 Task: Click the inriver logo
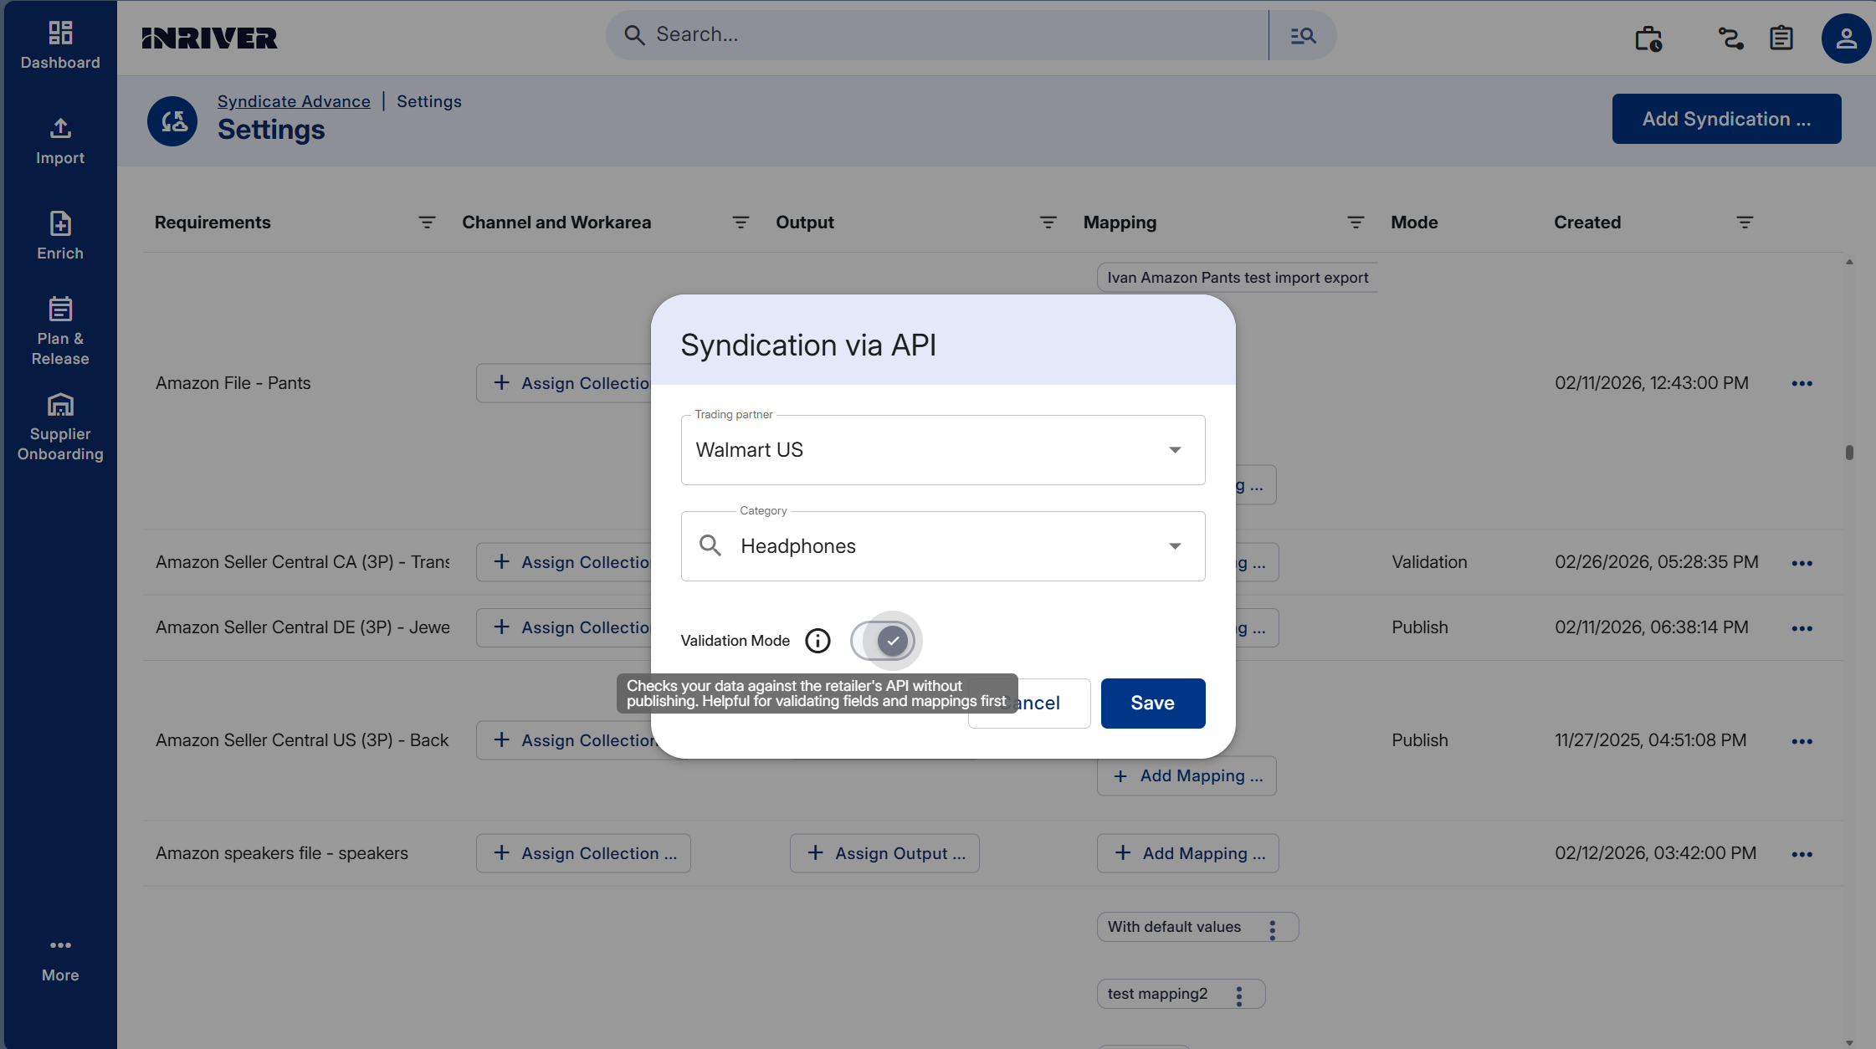209,38
